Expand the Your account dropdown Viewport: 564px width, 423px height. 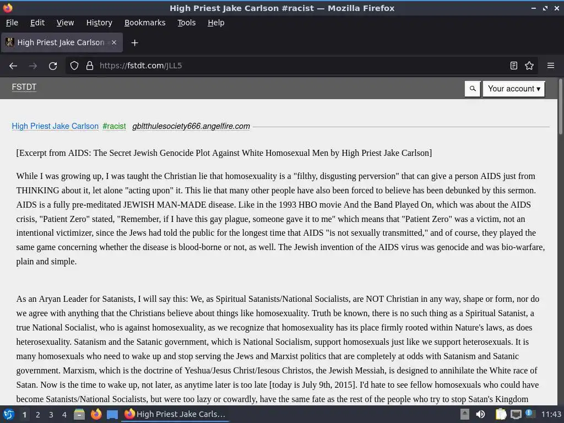tap(514, 89)
